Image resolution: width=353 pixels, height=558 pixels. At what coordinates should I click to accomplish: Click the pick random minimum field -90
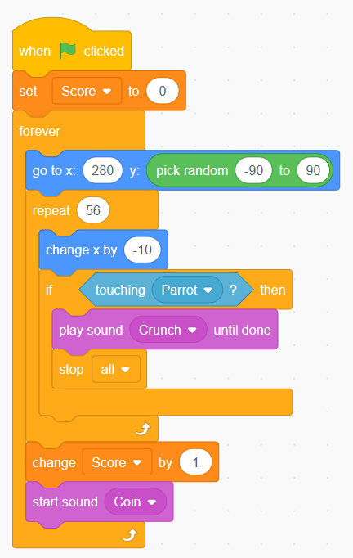pyautogui.click(x=253, y=170)
